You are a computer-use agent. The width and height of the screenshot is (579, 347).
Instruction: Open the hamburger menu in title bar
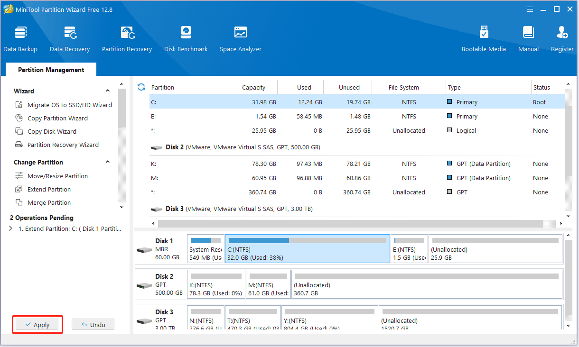click(x=531, y=9)
